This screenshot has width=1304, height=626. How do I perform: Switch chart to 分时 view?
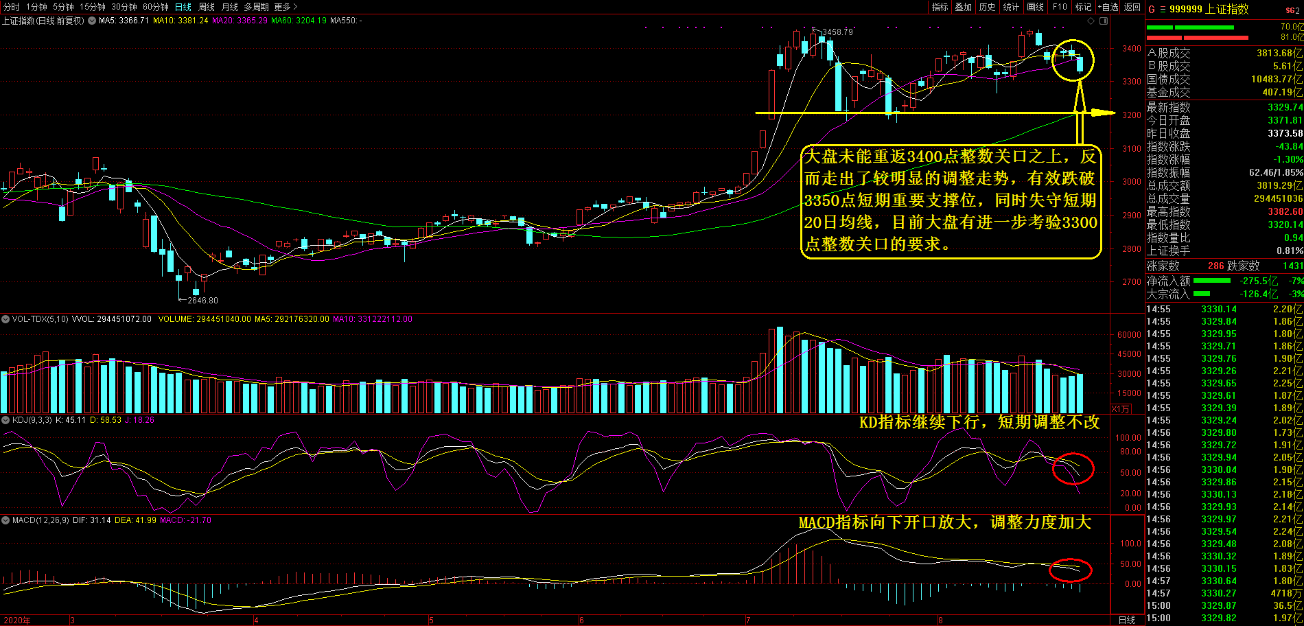coord(11,7)
